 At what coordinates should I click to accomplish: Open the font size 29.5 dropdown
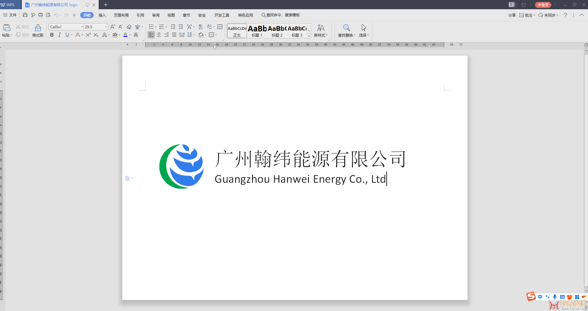106,27
